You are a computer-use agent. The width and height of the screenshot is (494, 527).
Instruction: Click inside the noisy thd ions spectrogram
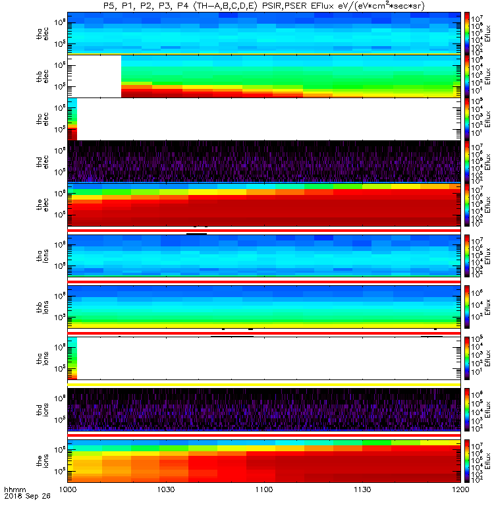[x=264, y=410]
